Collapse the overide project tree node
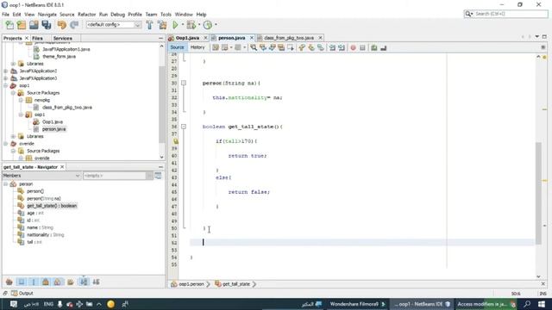The height and width of the screenshot is (310, 552). [x=6, y=144]
